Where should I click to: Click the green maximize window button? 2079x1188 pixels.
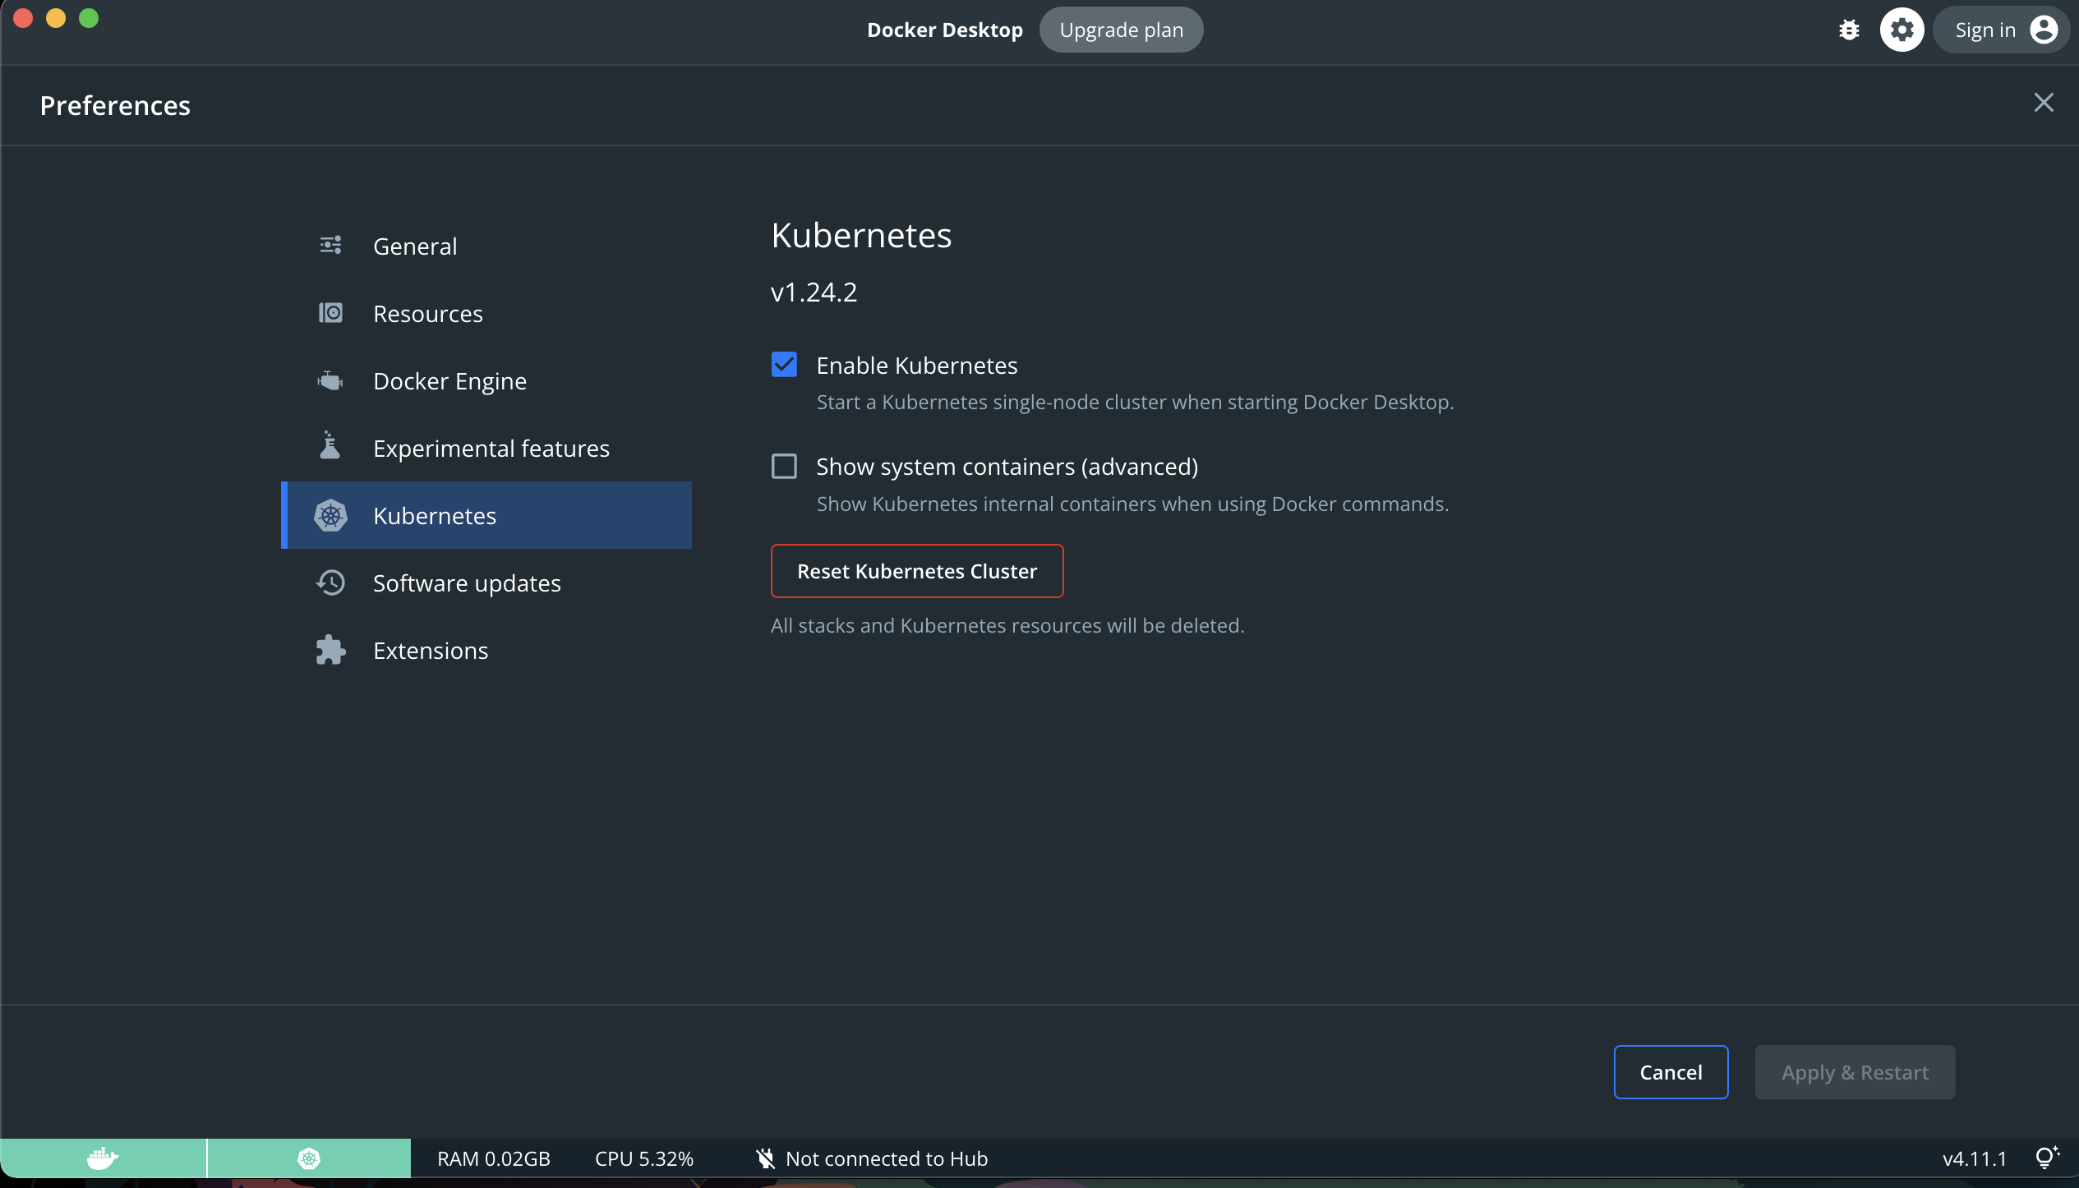(x=89, y=18)
